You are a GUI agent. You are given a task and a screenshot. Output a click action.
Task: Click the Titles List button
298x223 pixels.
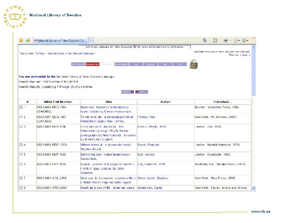(x=107, y=64)
